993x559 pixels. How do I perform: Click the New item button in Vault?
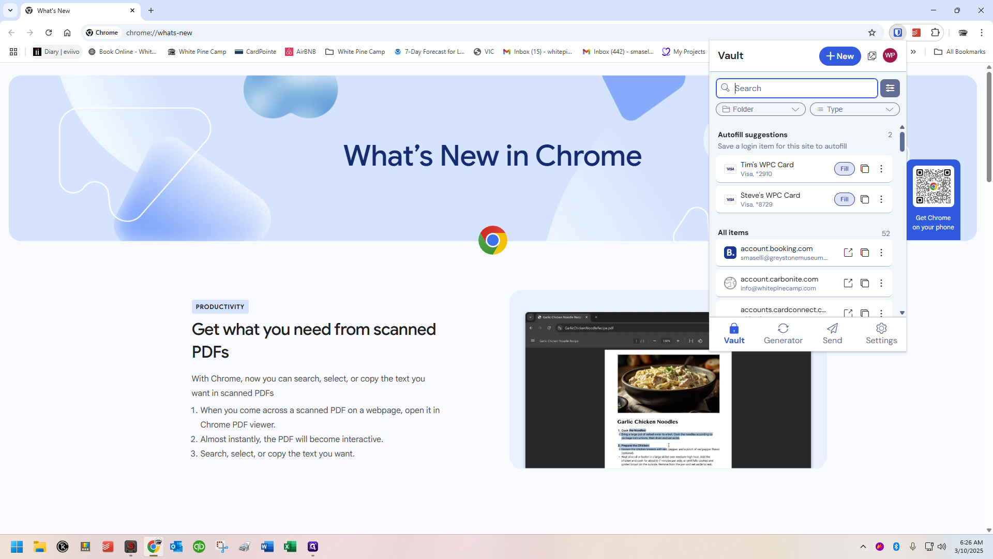pos(840,56)
